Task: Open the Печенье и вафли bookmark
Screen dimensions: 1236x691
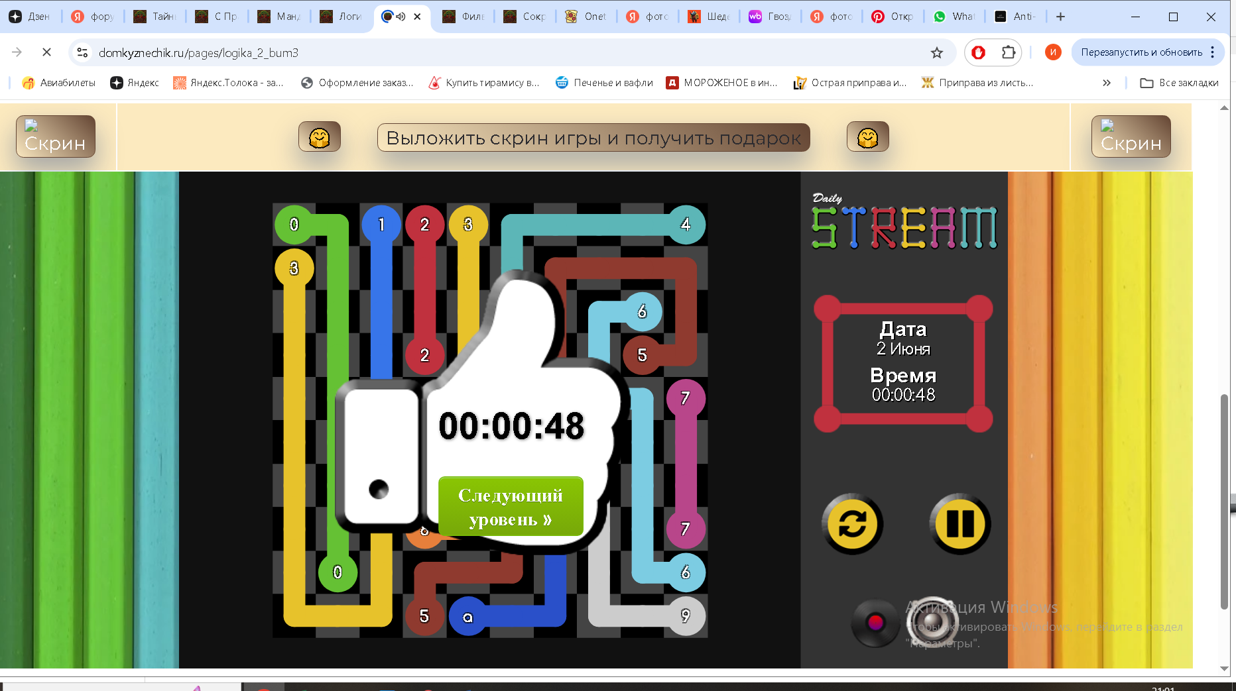Action: pos(604,83)
